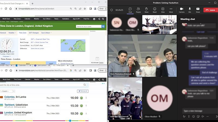The height and width of the screenshot is (122, 218).
Task: Click the 16:00 Colombo time value
Action: [x=74, y=98]
